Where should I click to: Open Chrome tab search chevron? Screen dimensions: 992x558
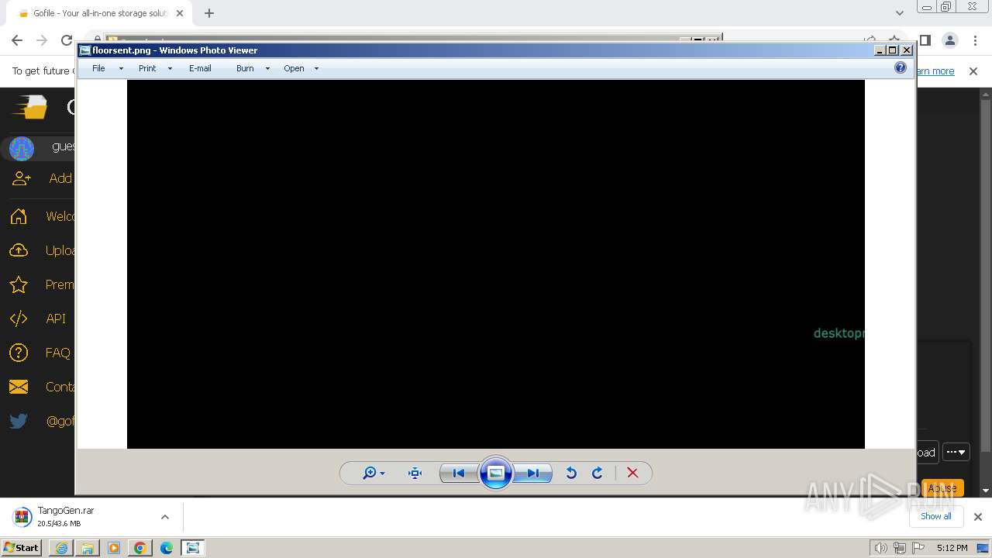(899, 13)
